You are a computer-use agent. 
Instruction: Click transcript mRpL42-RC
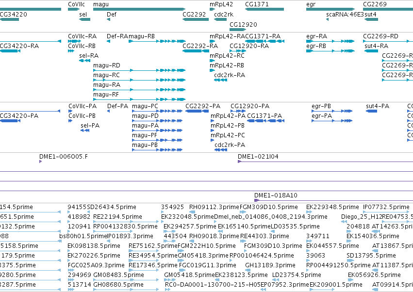click(212, 61)
